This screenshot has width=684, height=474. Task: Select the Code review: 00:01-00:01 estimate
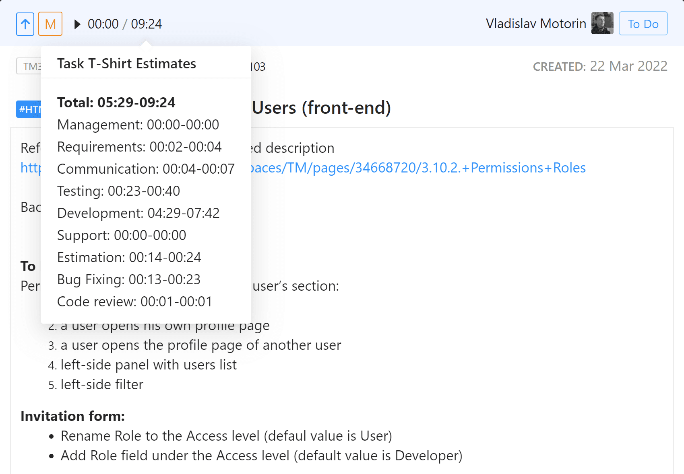click(x=134, y=302)
